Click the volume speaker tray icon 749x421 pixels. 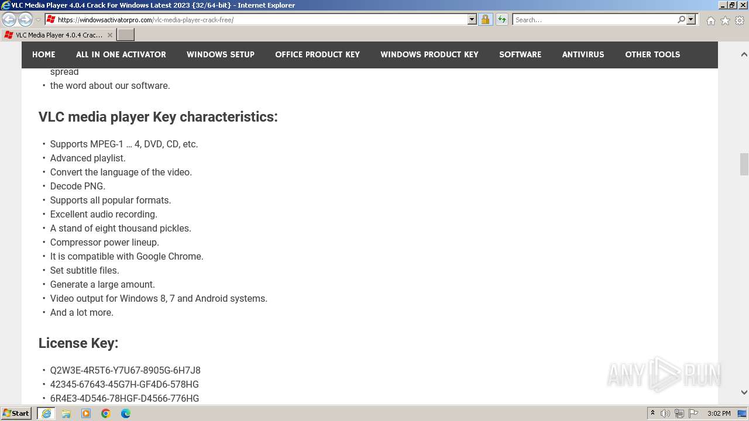pyautogui.click(x=665, y=413)
